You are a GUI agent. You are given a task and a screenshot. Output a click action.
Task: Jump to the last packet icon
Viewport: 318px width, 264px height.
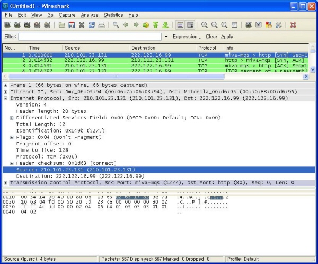pos(165,25)
